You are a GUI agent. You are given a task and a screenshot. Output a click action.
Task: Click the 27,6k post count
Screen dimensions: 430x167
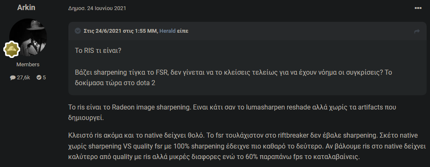[x=23, y=78]
